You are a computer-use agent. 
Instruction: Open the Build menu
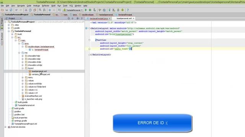click(54, 6)
